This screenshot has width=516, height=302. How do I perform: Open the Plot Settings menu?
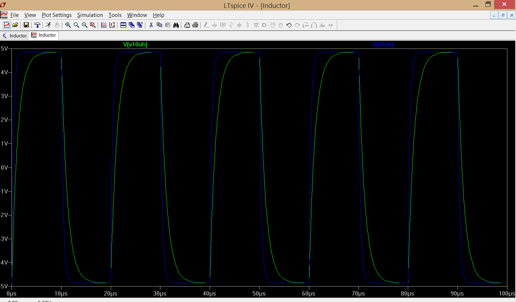tap(56, 15)
